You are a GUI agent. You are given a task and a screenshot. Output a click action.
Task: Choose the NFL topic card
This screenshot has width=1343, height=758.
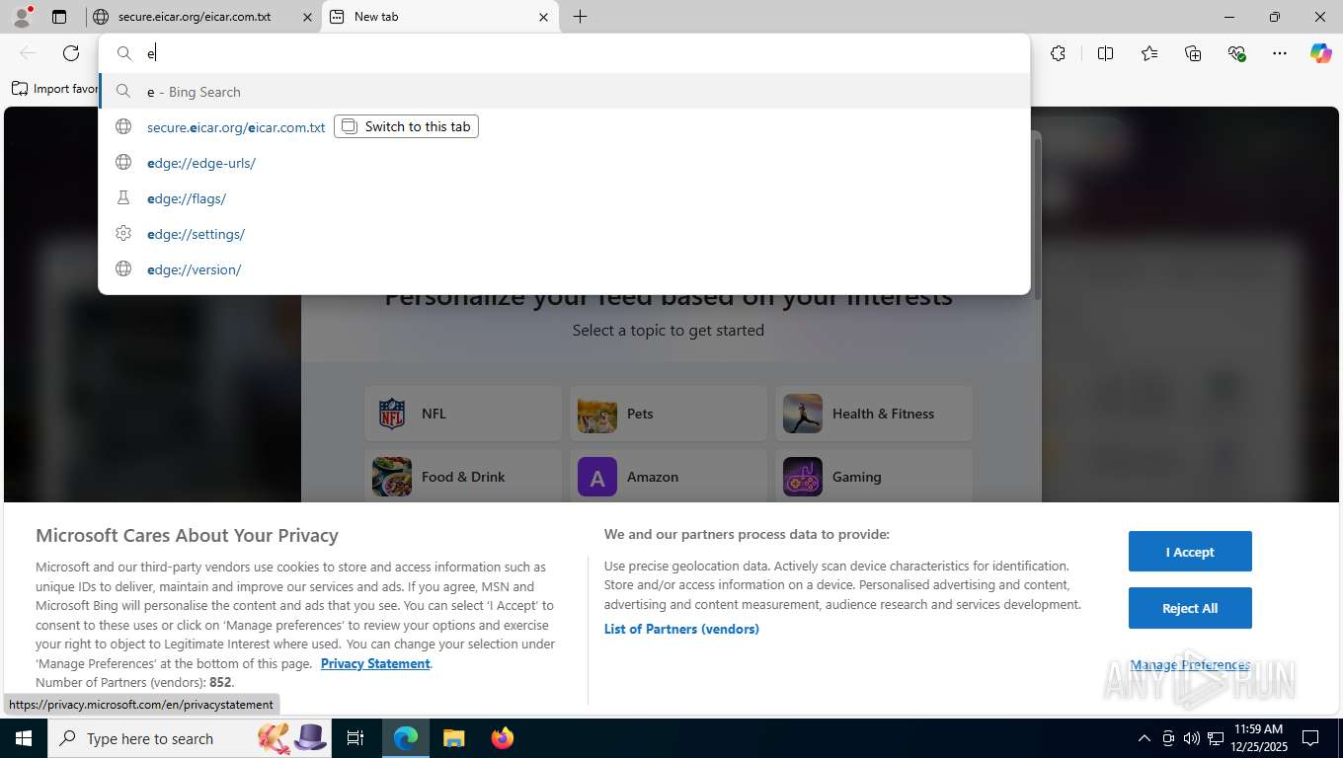click(x=463, y=414)
